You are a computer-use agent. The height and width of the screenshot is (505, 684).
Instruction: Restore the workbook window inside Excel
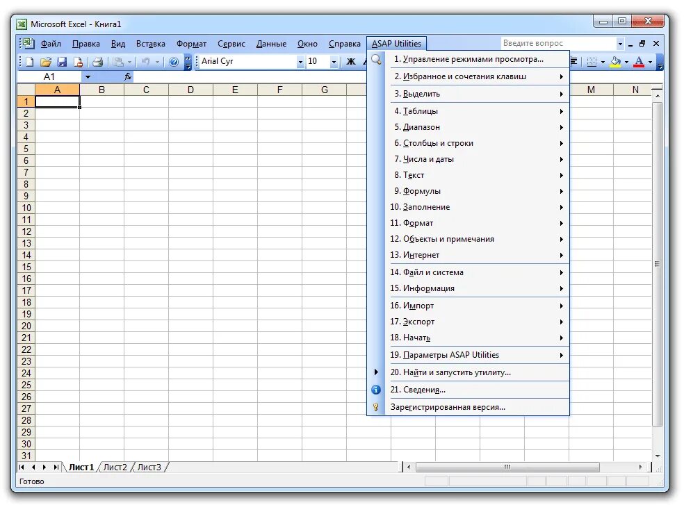[642, 44]
